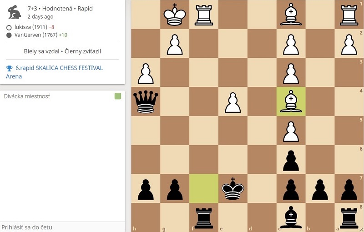Select the white rook on f1
The image size is (364, 232).
pyautogui.click(x=204, y=15)
